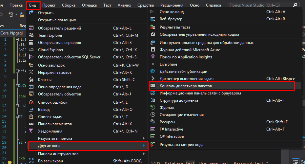Expand the Другие окна submenu arrow
This screenshot has height=164, width=305.
click(144, 145)
